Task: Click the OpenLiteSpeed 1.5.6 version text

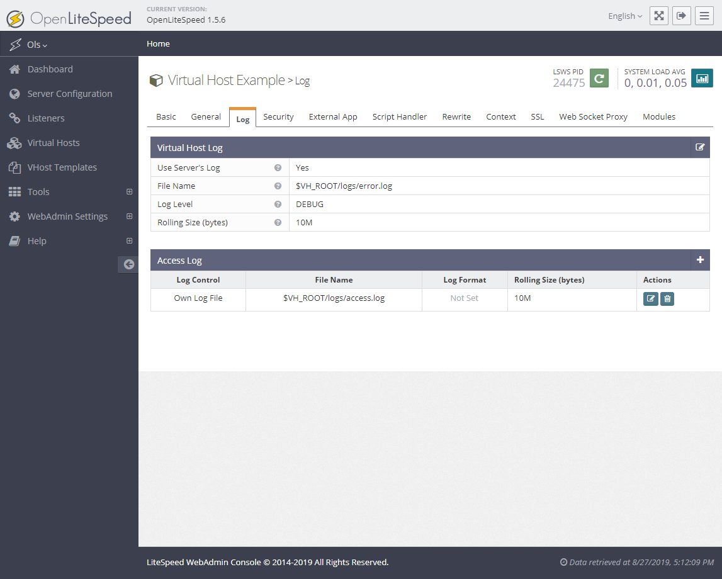Action: pyautogui.click(x=186, y=20)
